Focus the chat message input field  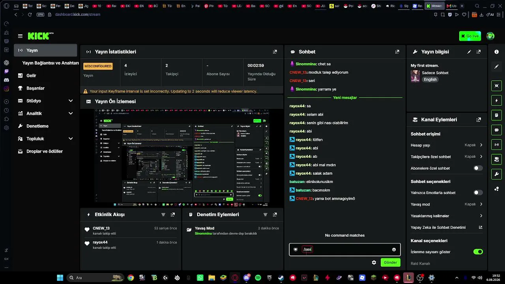(345, 249)
